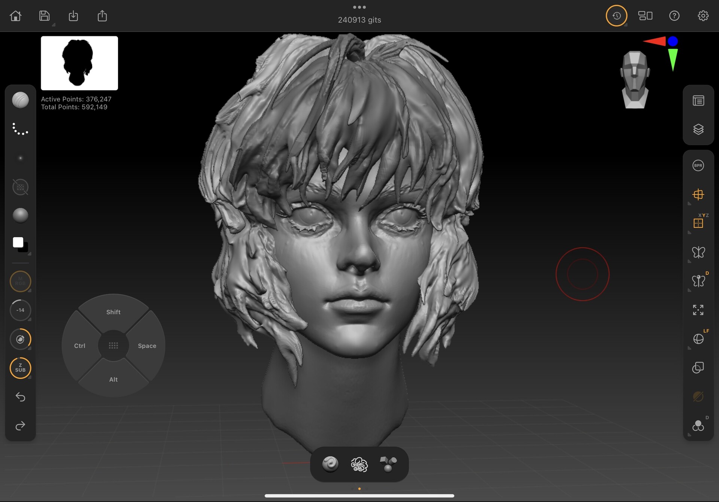Toggle the Zsub sculpting mode
Viewport: 719px width, 502px height.
click(x=20, y=368)
